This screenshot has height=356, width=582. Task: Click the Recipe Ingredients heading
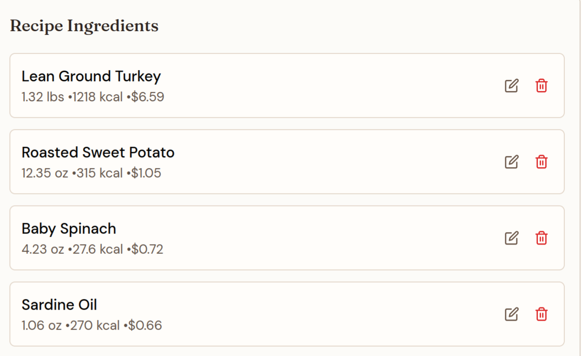tap(84, 26)
